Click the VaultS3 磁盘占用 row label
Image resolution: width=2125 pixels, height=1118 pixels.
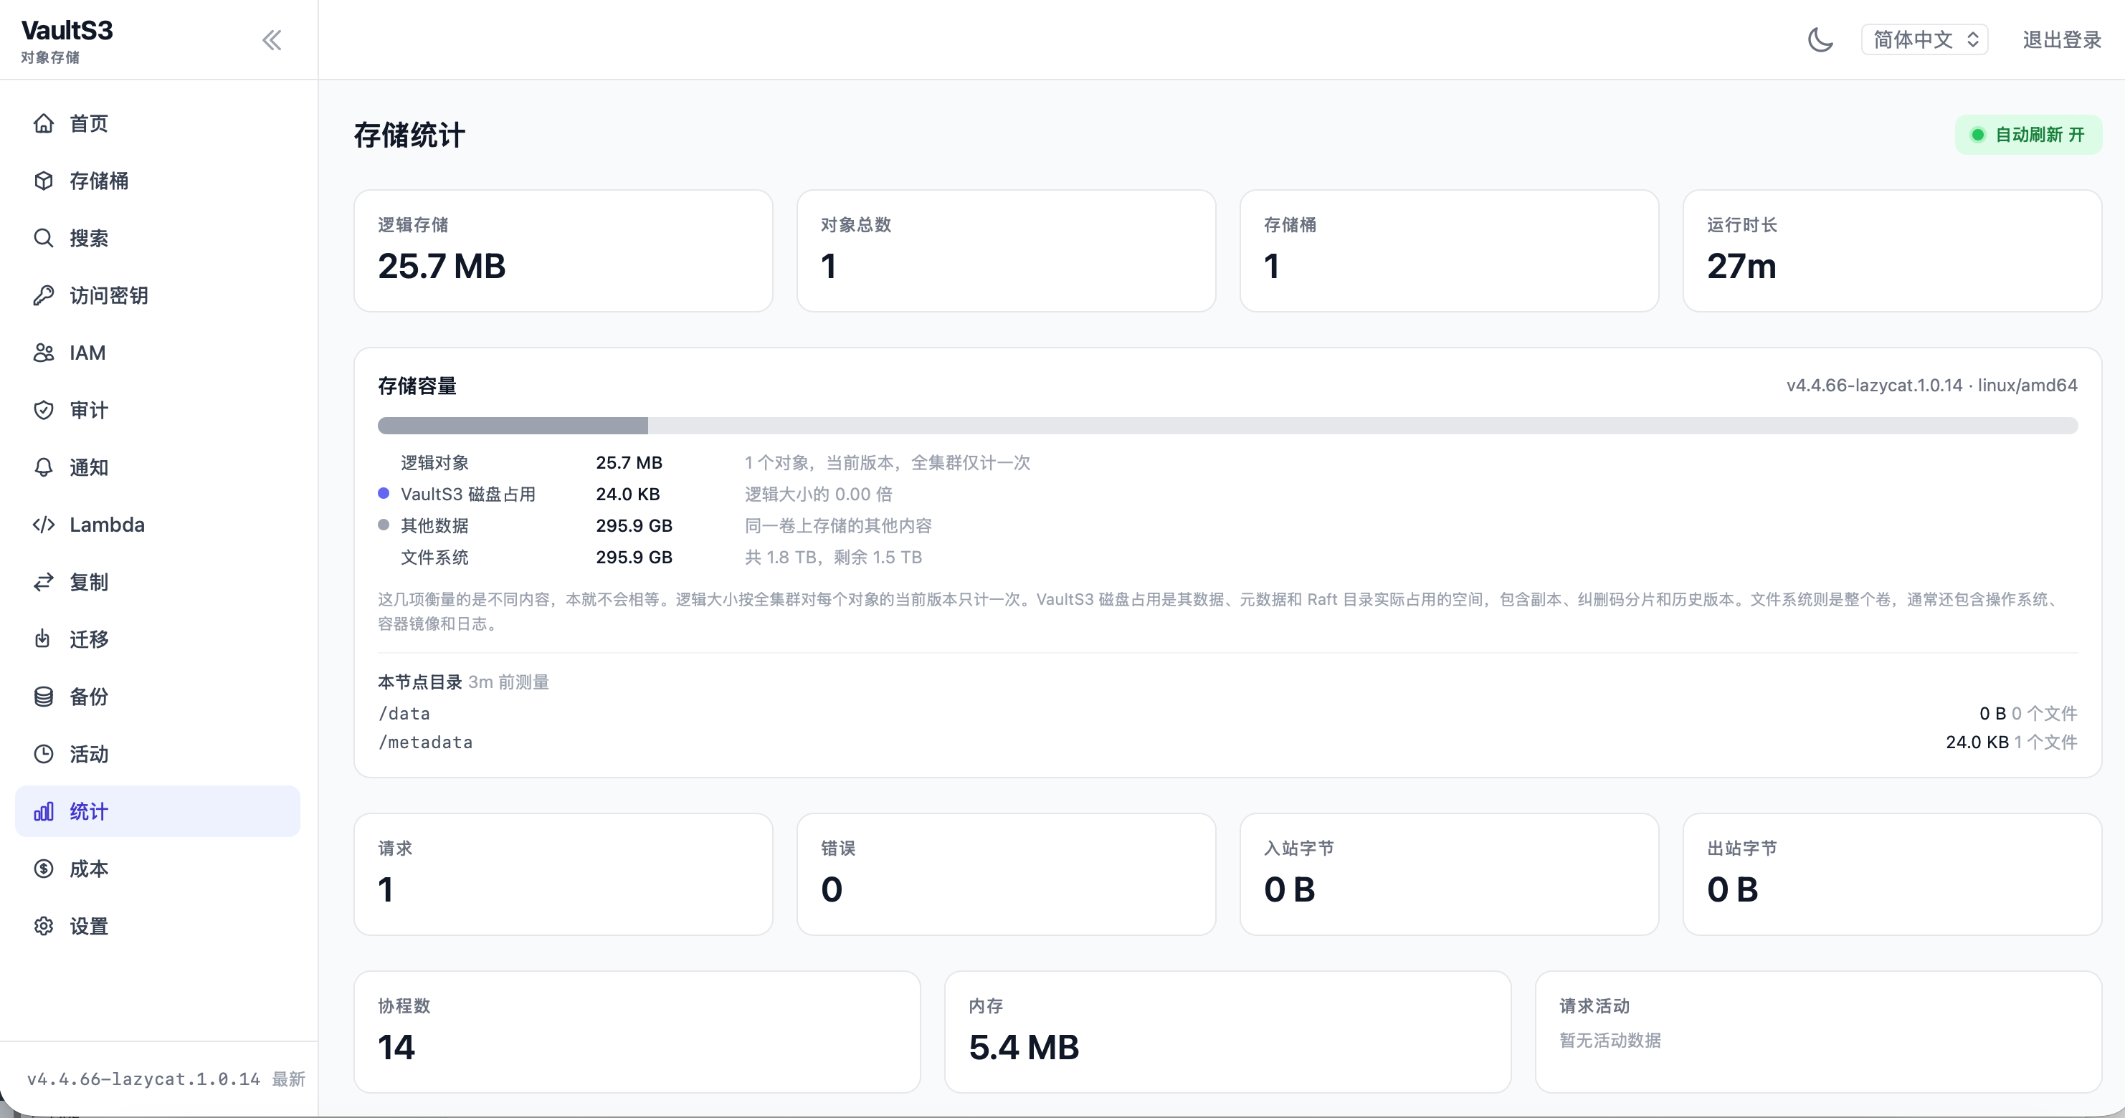467,494
